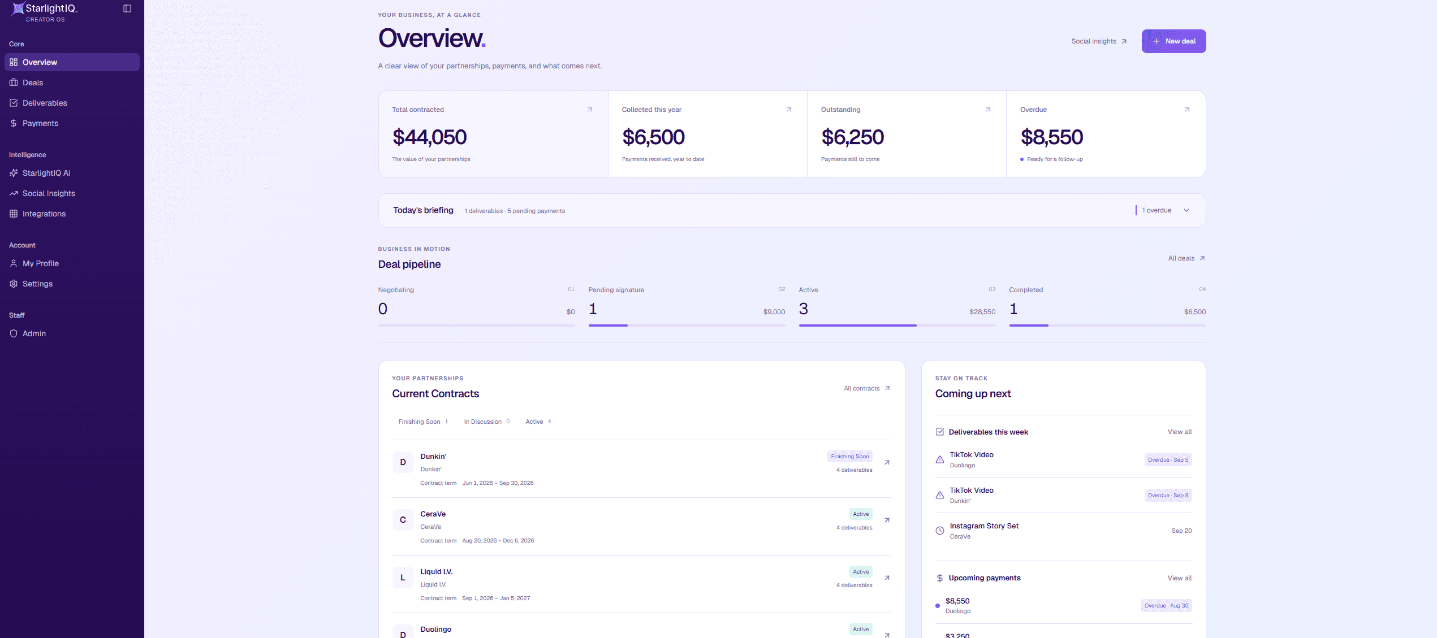Image resolution: width=1437 pixels, height=638 pixels.
Task: Click the Active pipeline progress bar
Action: (897, 325)
